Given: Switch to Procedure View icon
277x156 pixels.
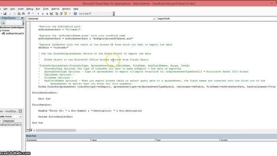Looking at the screenshot, I should pyautogui.click(x=28, y=130).
